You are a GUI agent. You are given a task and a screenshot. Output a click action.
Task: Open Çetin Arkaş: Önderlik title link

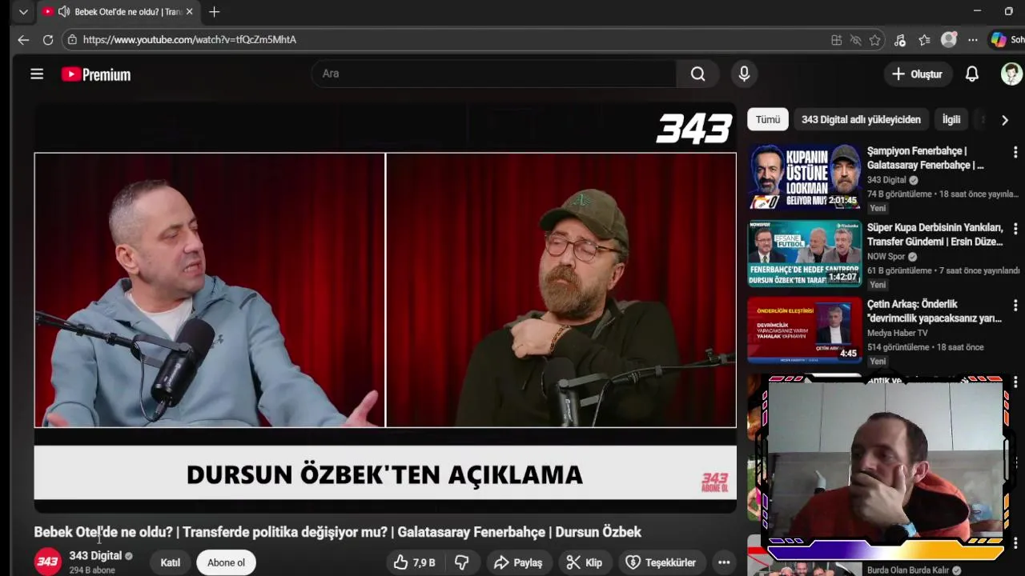(934, 311)
